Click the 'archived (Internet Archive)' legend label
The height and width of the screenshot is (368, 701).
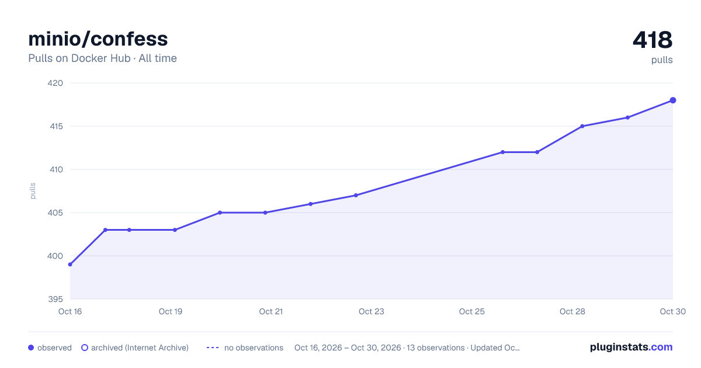(140, 348)
